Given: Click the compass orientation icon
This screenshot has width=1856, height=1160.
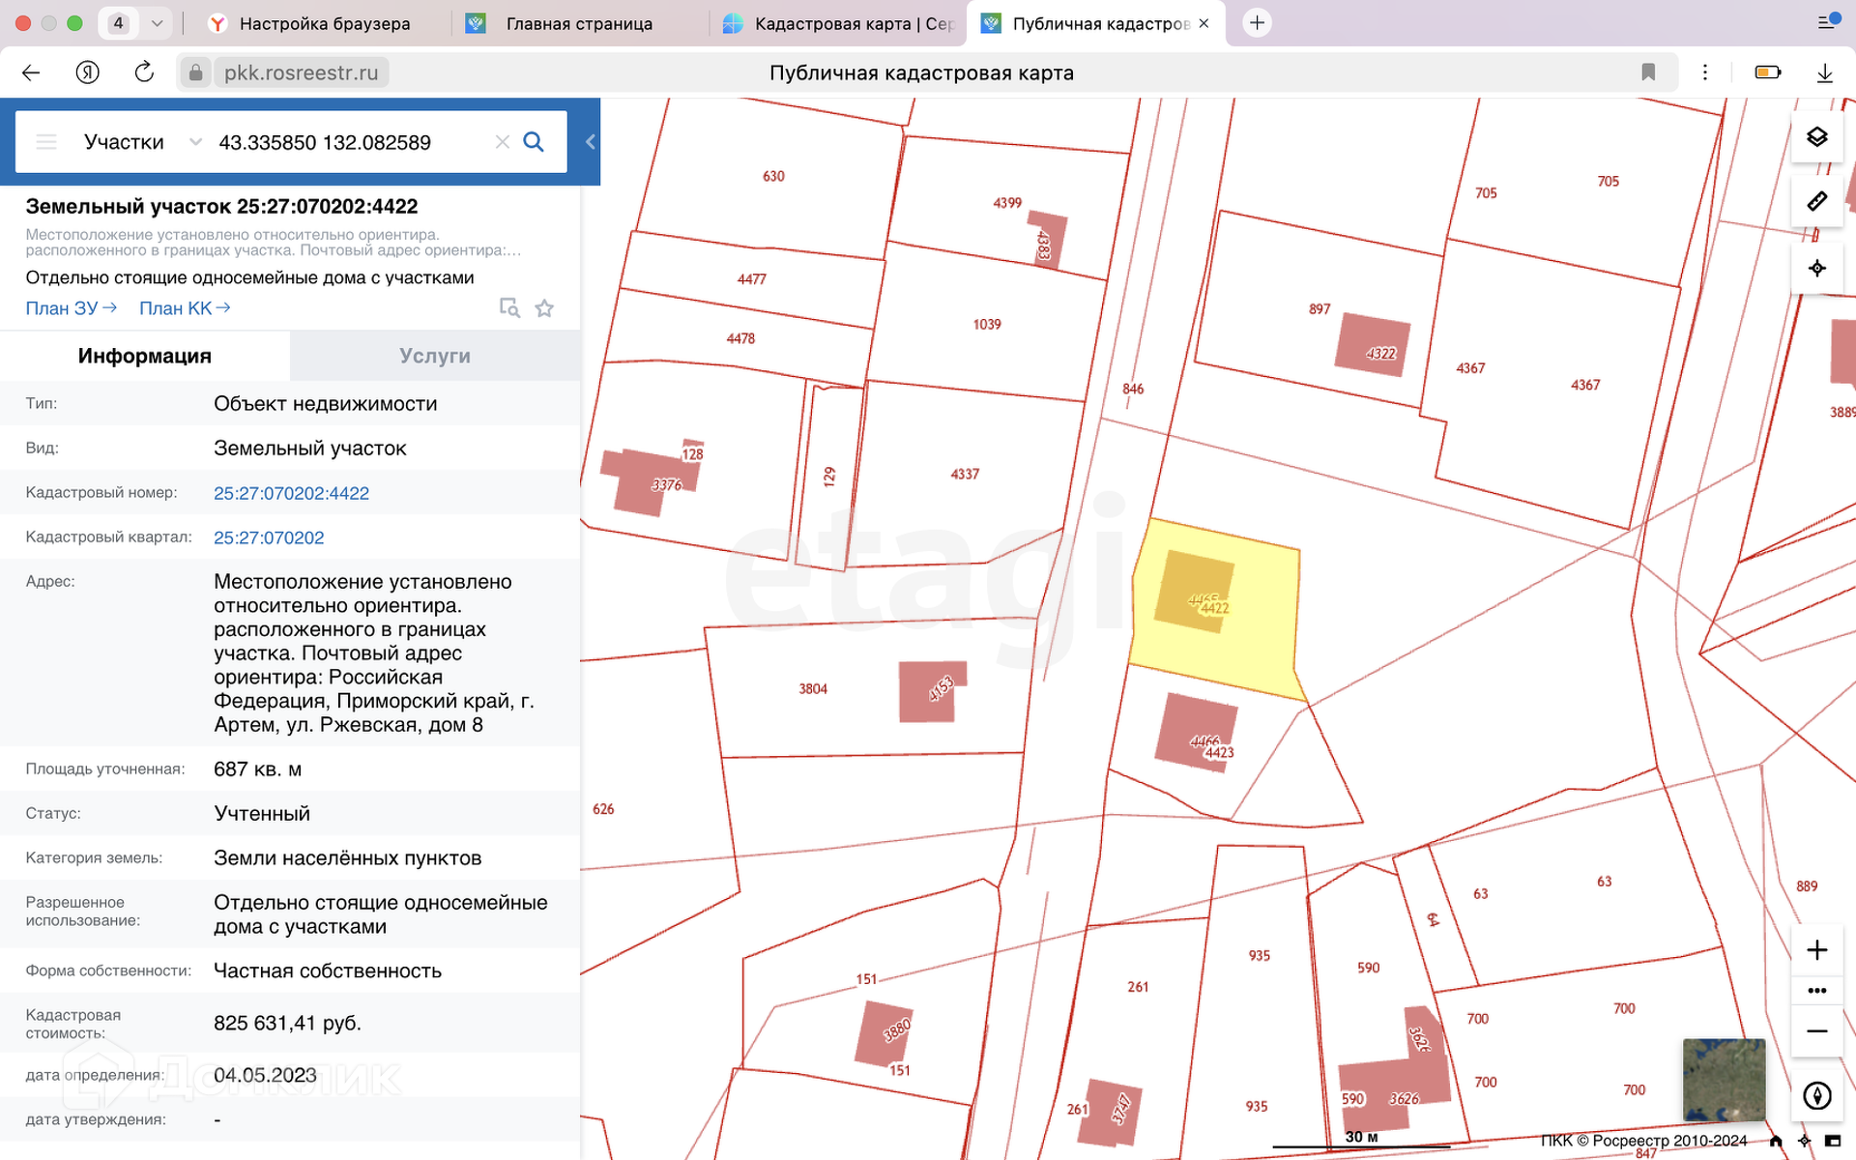Looking at the screenshot, I should [1816, 1095].
